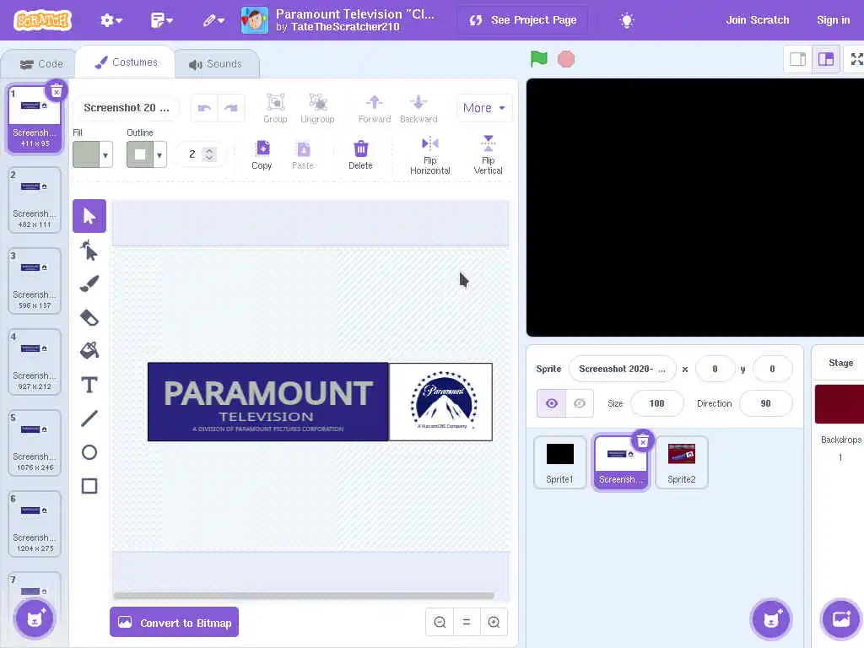The width and height of the screenshot is (864, 648).
Task: Open author TateTheScratcher210 avatar
Action: coord(255,20)
